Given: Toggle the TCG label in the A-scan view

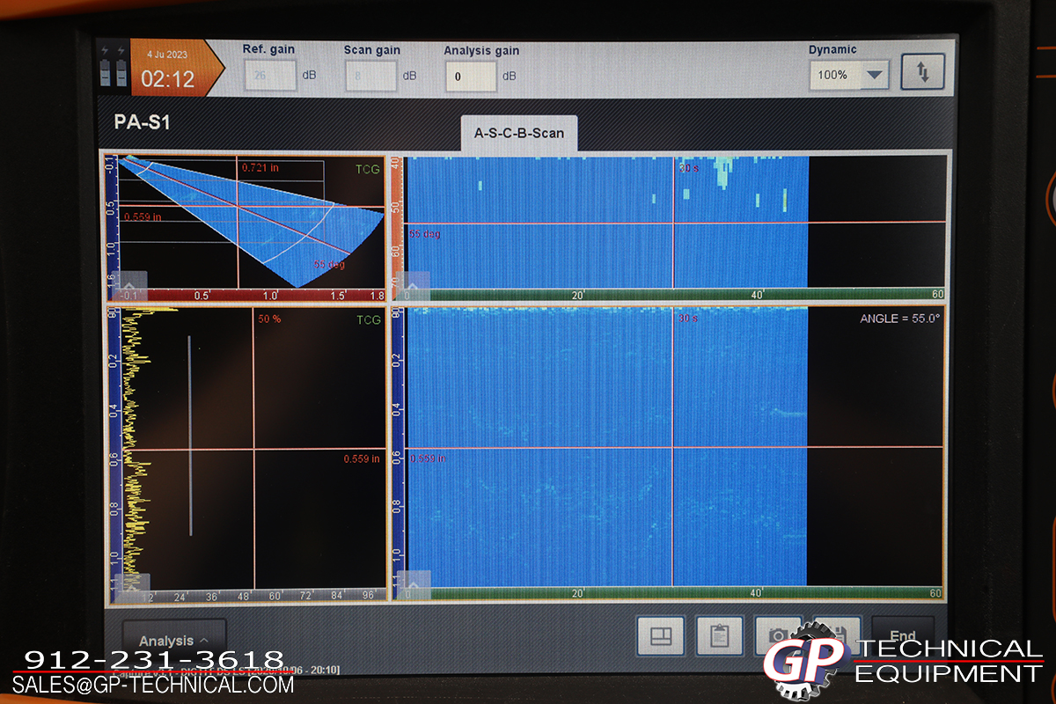Looking at the screenshot, I should (x=368, y=319).
